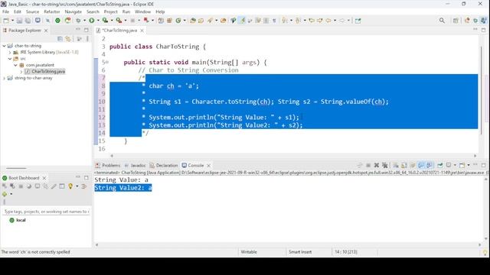Toggle Link with Editor in Package Explorer
Image resolution: width=490 pixels, height=275 pixels.
coord(68,39)
